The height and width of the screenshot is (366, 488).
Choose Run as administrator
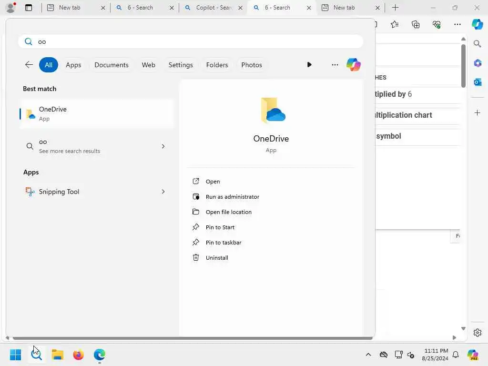click(x=232, y=197)
